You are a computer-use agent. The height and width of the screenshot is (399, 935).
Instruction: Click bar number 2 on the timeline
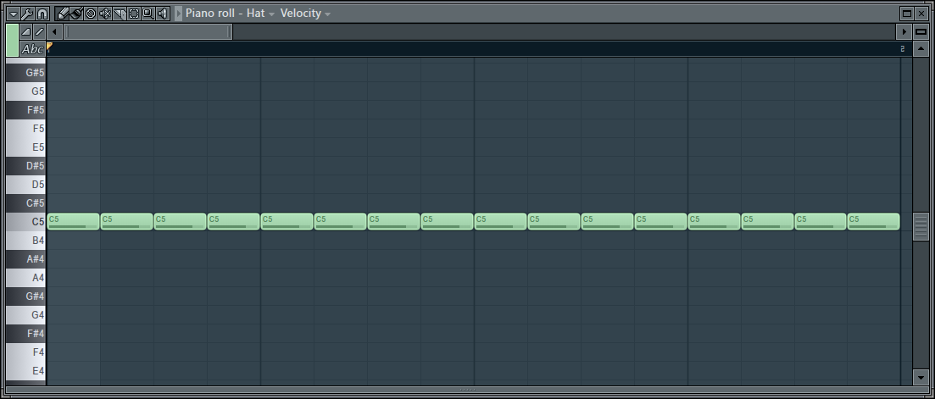coord(902,49)
